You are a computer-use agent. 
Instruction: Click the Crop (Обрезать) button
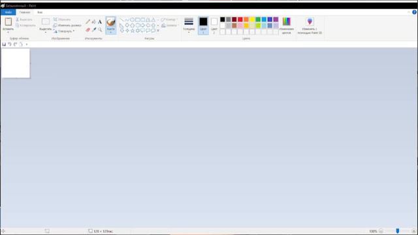point(62,20)
